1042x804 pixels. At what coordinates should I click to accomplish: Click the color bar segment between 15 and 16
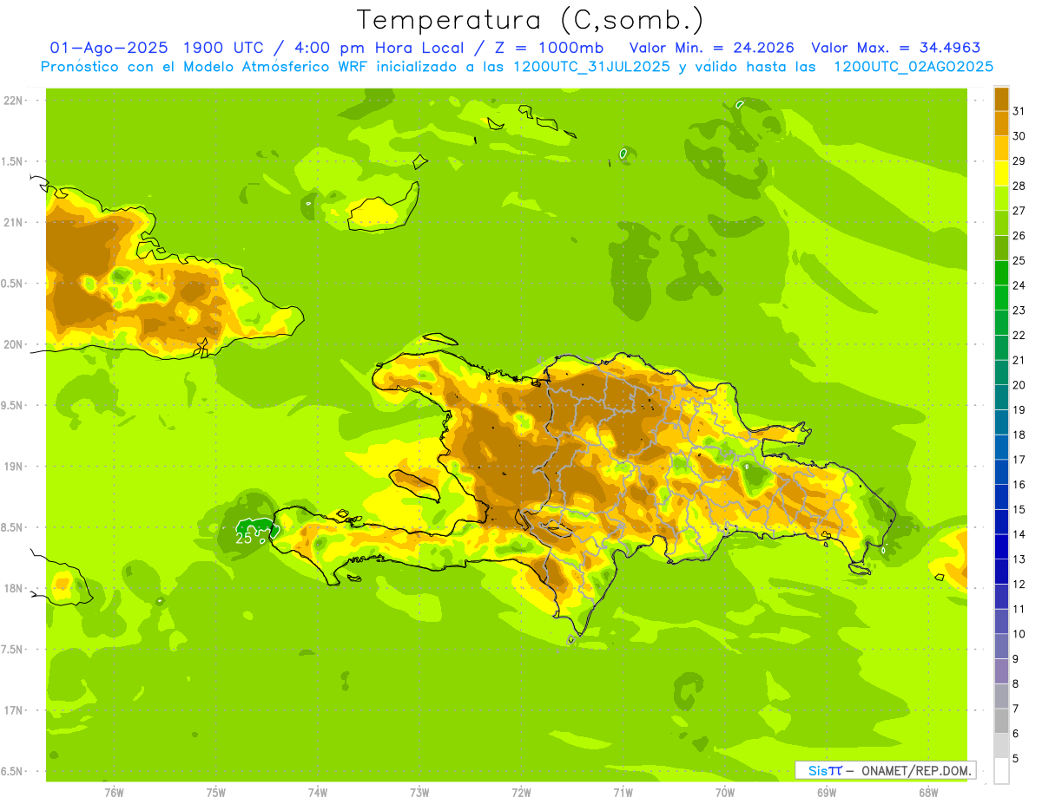(x=1001, y=497)
